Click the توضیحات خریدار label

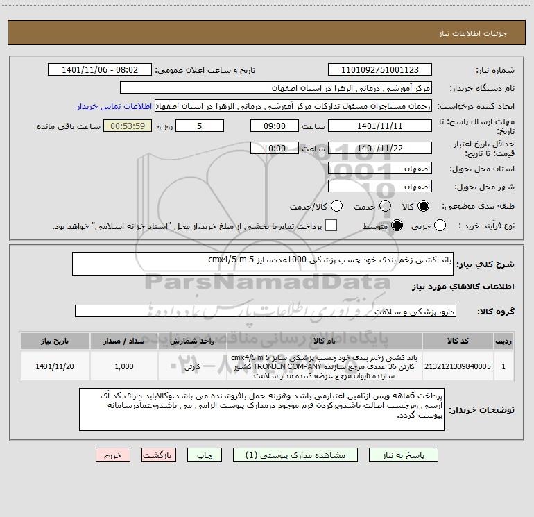point(482,410)
